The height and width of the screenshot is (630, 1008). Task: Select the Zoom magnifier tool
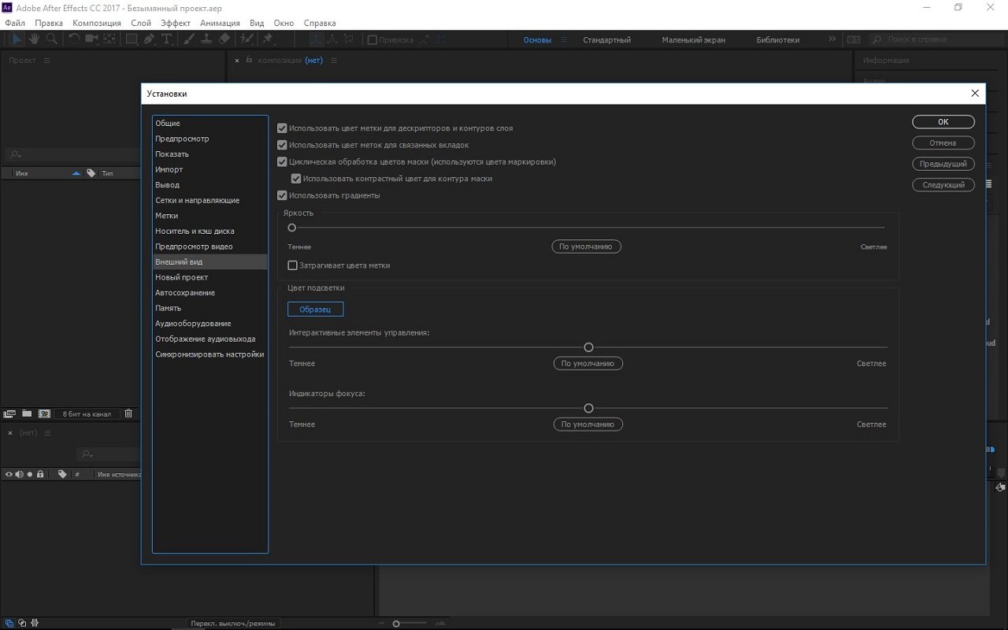pos(52,39)
